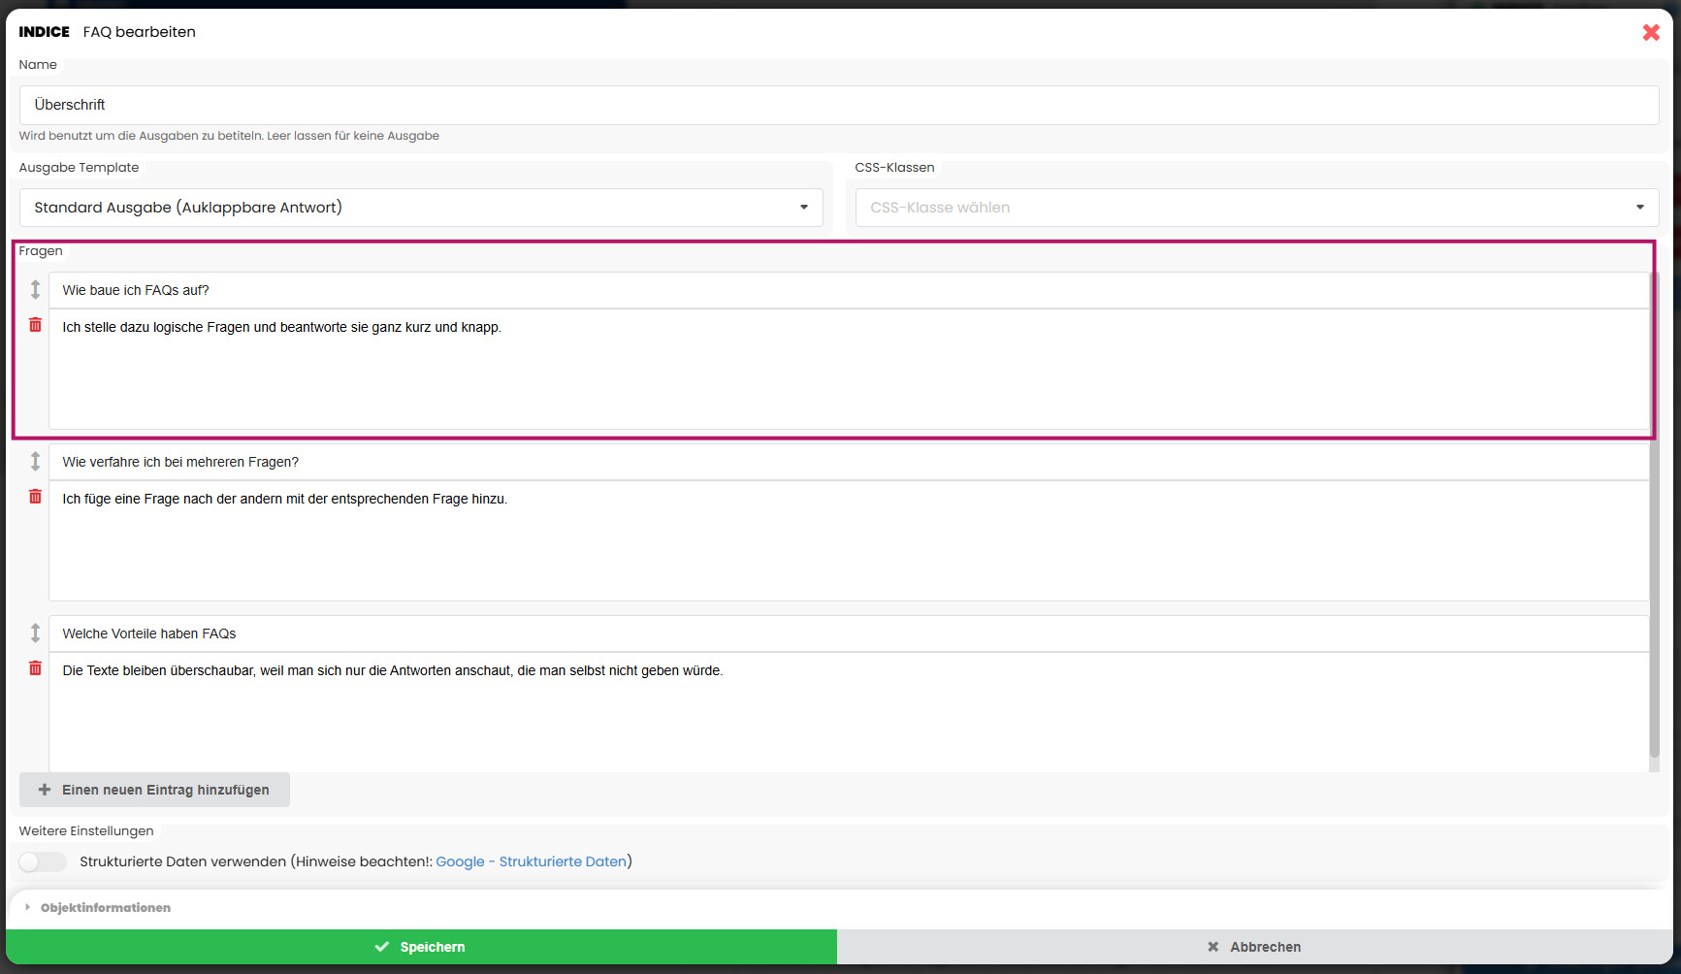
Task: Close the dialog with the red X
Action: (x=1650, y=32)
